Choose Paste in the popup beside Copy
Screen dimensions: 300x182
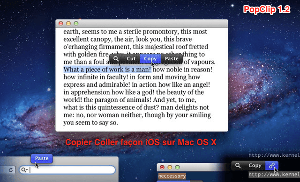coord(172,59)
